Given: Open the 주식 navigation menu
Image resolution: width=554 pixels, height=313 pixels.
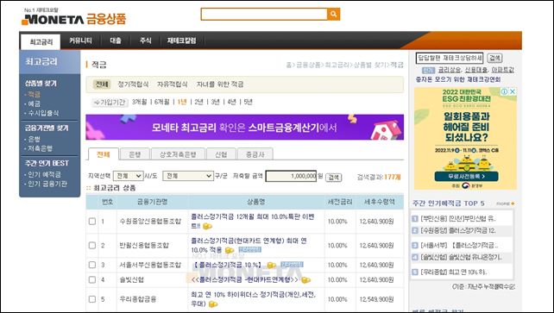Looking at the screenshot, I should point(145,41).
